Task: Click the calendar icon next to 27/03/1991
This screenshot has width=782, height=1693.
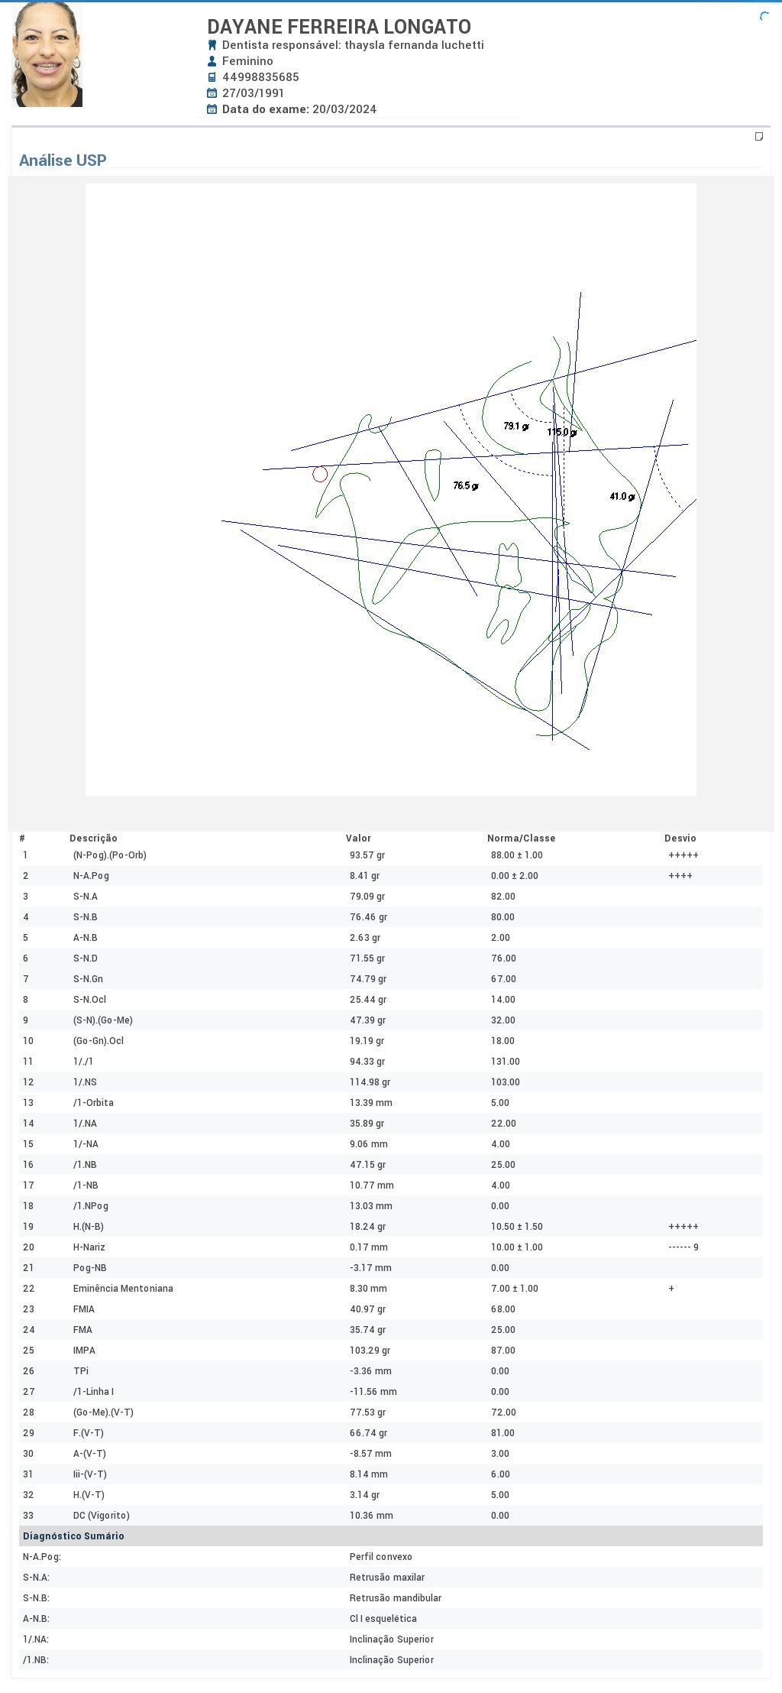Action: pos(212,93)
